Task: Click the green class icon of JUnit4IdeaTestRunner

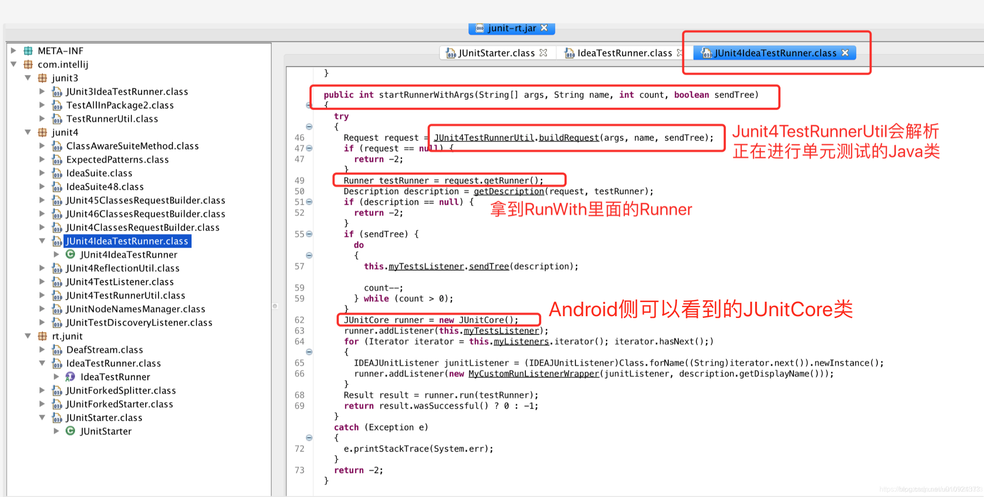Action: point(70,254)
